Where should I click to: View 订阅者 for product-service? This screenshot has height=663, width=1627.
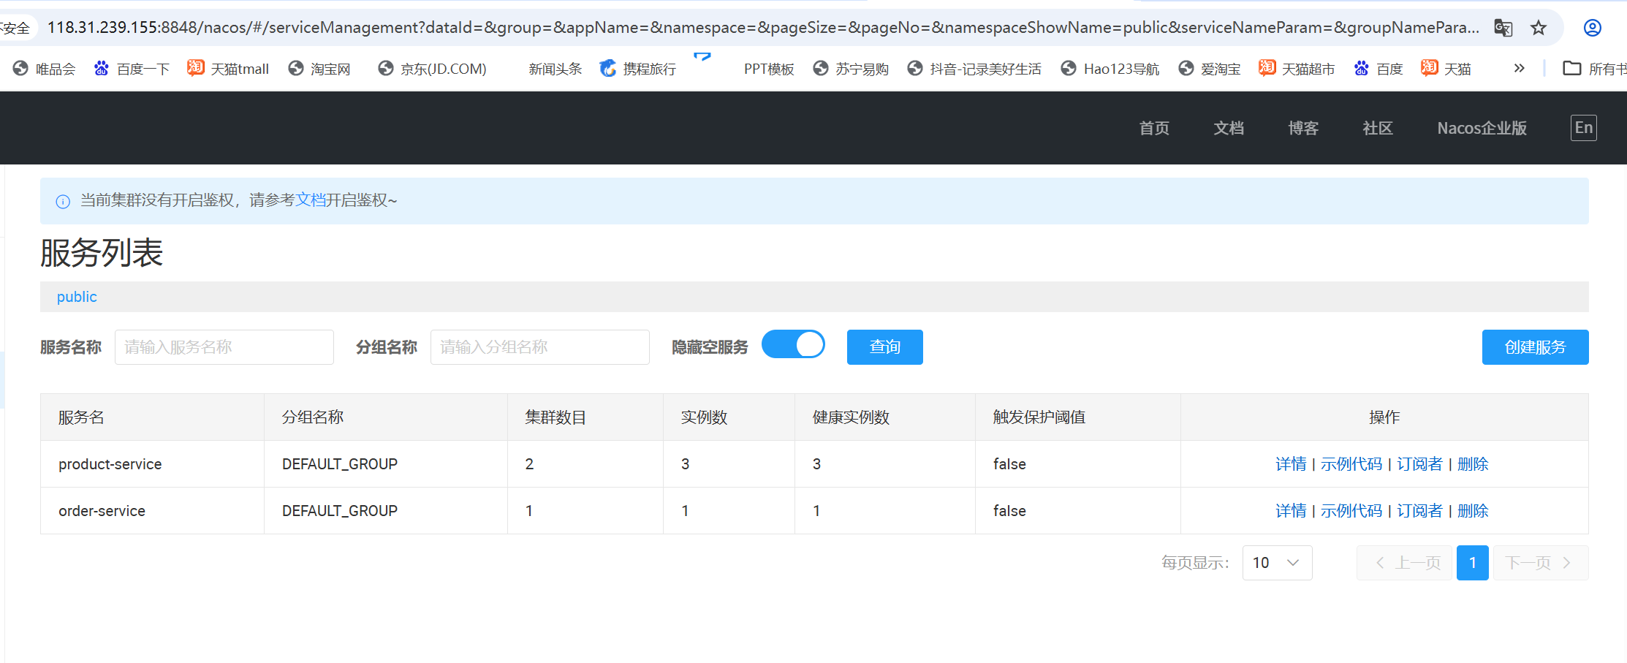pyautogui.click(x=1420, y=464)
